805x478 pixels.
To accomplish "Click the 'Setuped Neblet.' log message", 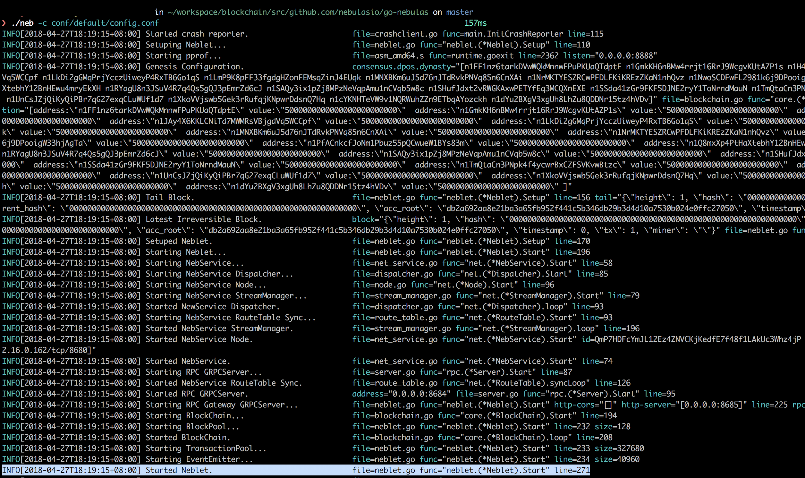I will tap(179, 241).
